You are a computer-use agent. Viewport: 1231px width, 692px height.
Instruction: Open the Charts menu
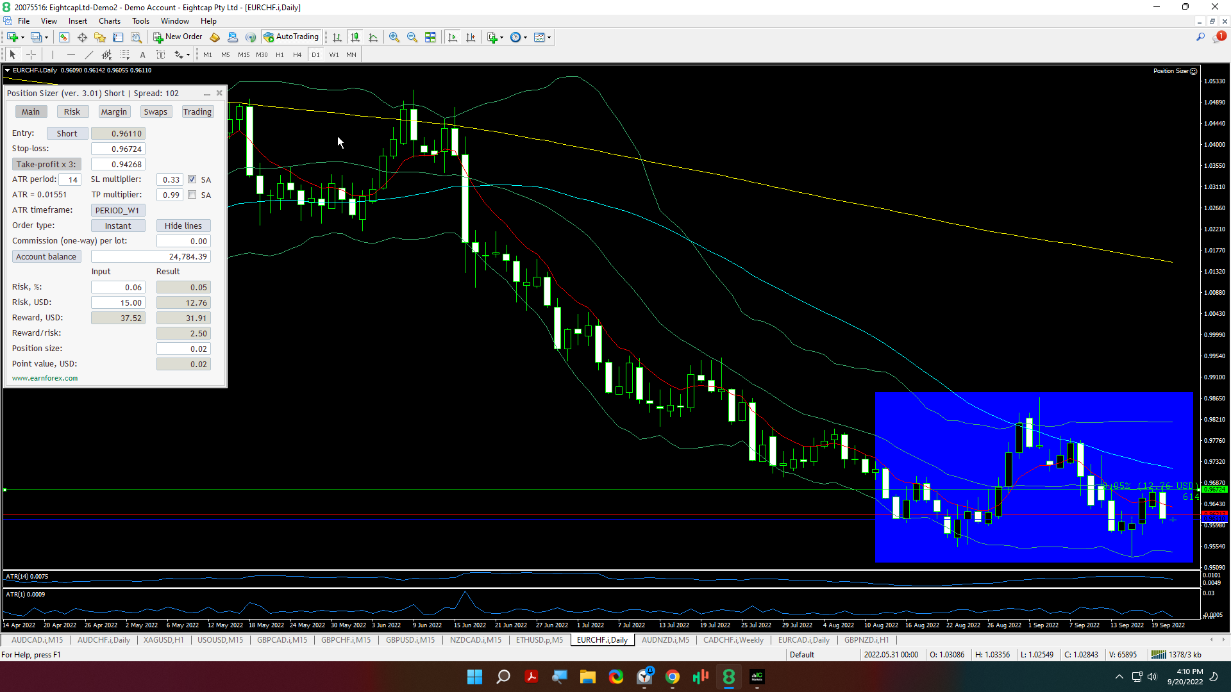click(110, 21)
